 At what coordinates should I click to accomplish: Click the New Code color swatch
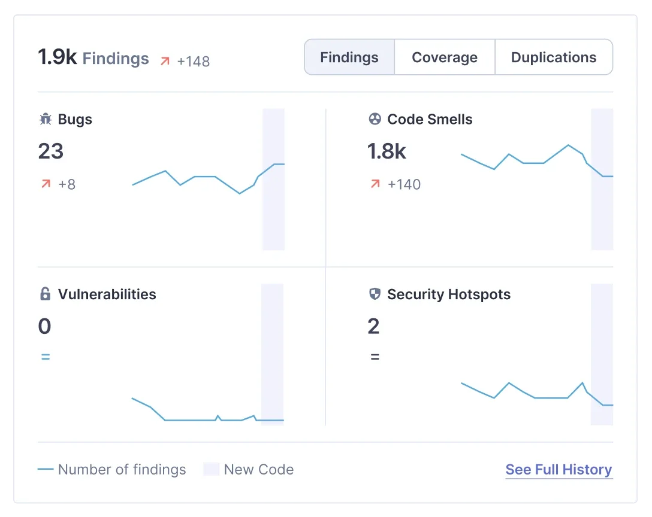[211, 469]
